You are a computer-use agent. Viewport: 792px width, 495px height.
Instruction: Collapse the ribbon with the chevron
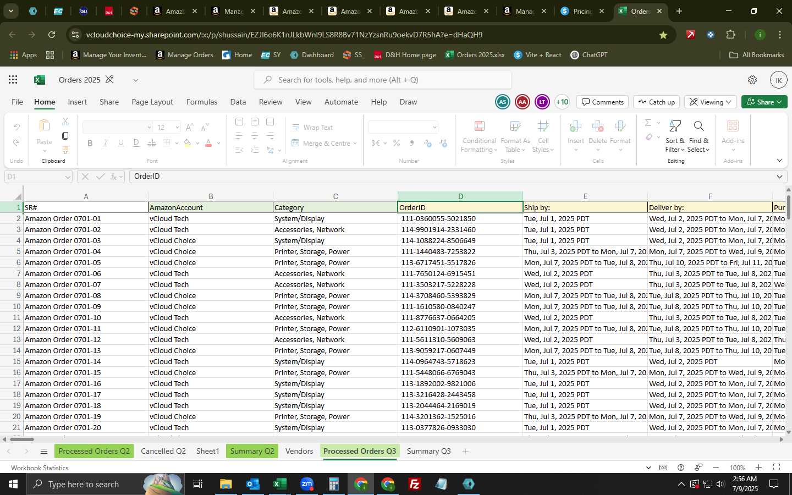point(779,161)
